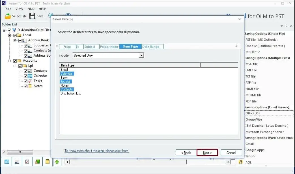Viewport: 295px width, 174px height.
Task: Click the Back button
Action: pyautogui.click(x=186, y=152)
